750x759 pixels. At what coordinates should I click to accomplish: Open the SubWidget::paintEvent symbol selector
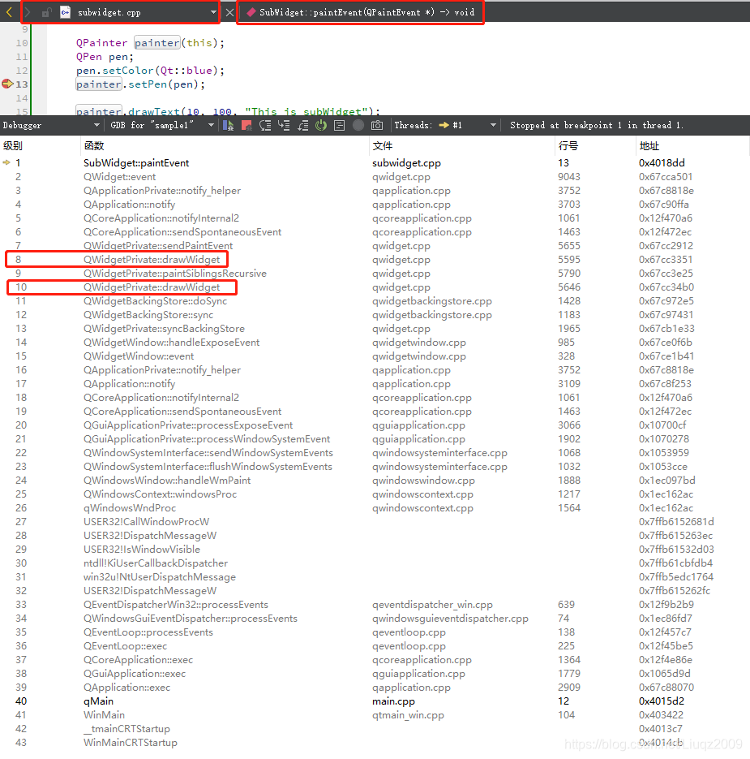point(360,12)
